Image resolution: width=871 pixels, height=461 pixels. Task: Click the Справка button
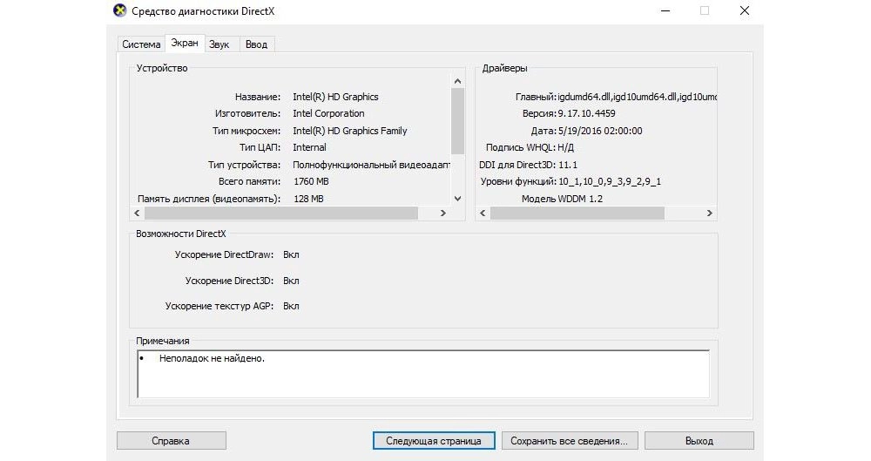click(x=171, y=440)
